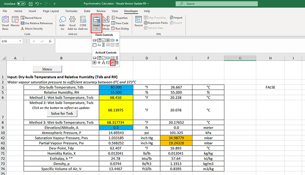
Task: Insert a Form Controls List Box
Action: [x=113, y=40]
